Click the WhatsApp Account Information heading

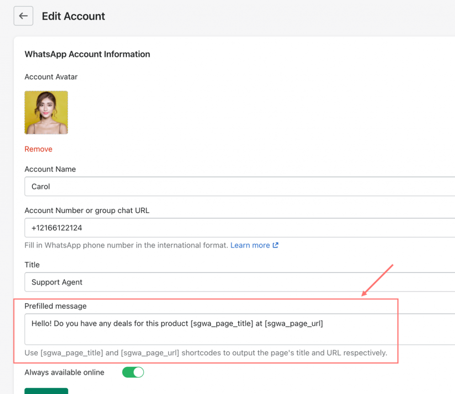click(87, 54)
